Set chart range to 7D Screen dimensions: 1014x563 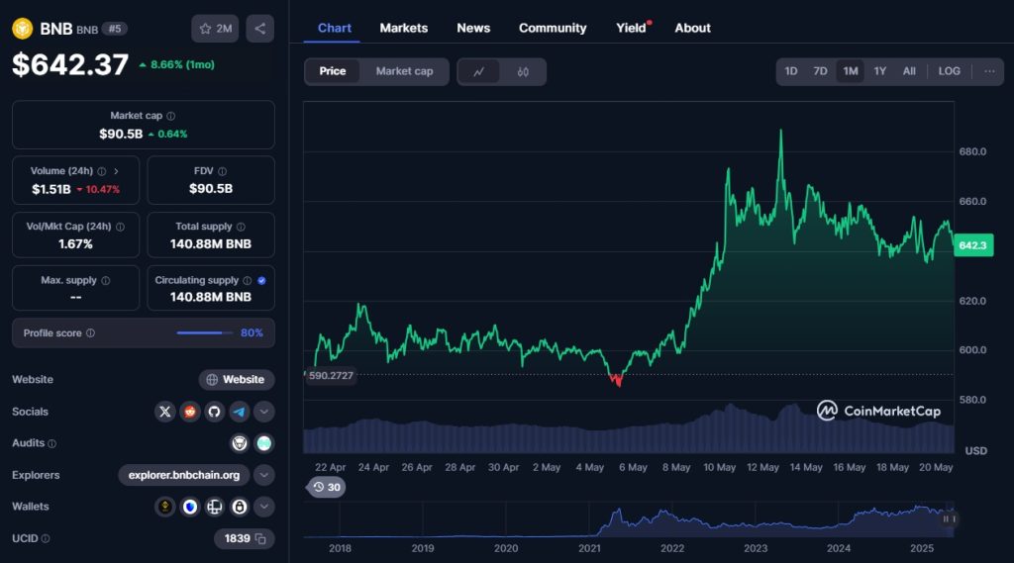pos(820,71)
